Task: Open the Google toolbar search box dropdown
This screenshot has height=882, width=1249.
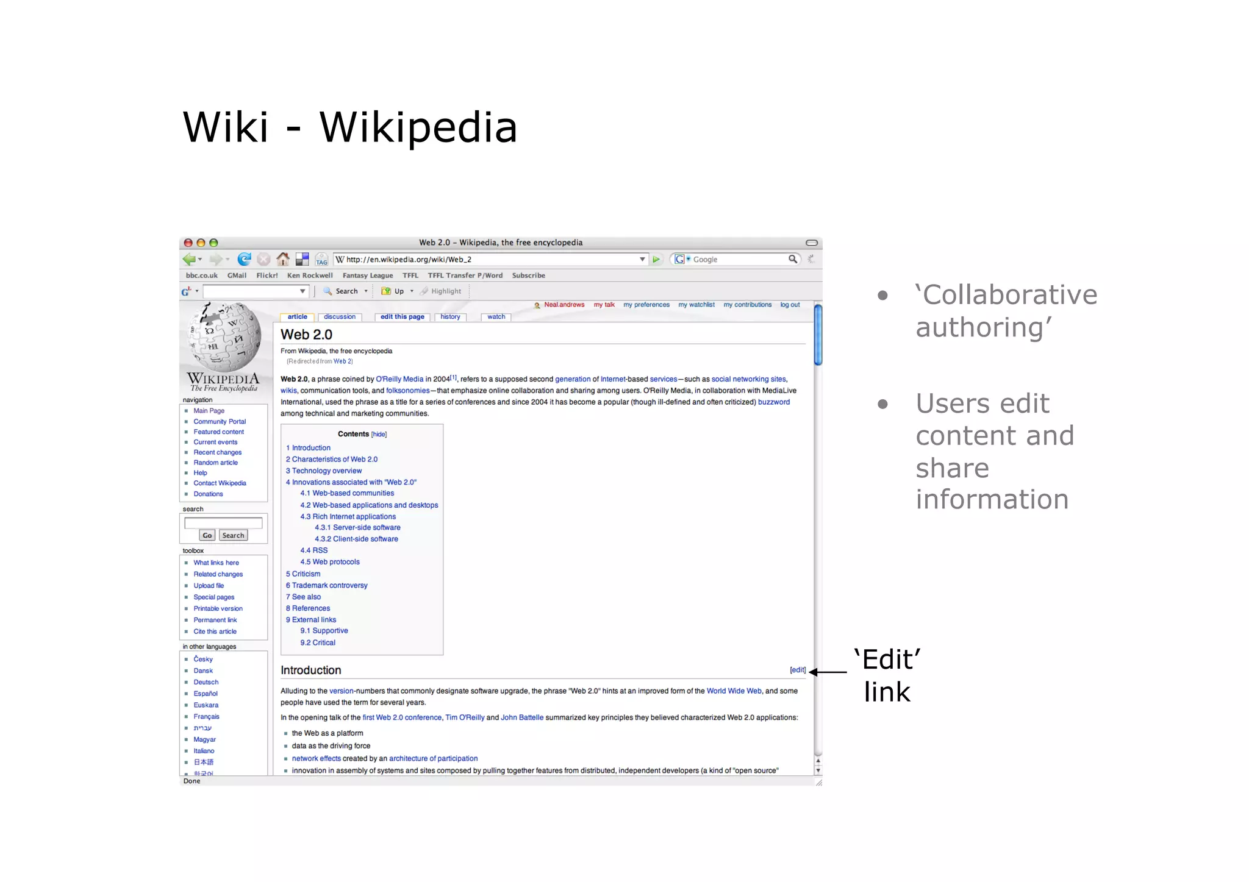Action: pyautogui.click(x=302, y=291)
